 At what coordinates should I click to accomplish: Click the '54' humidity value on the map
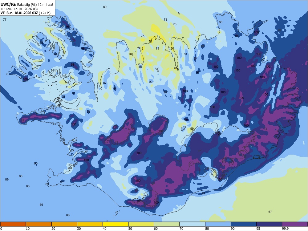[172, 49]
